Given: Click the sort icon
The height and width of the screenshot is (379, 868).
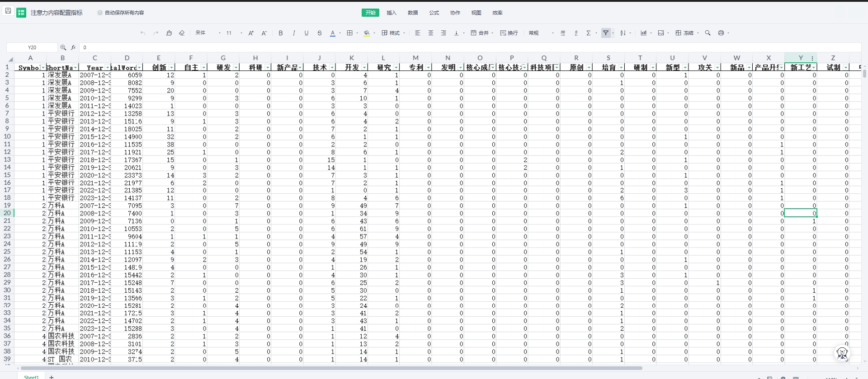Looking at the screenshot, I should pos(623,33).
